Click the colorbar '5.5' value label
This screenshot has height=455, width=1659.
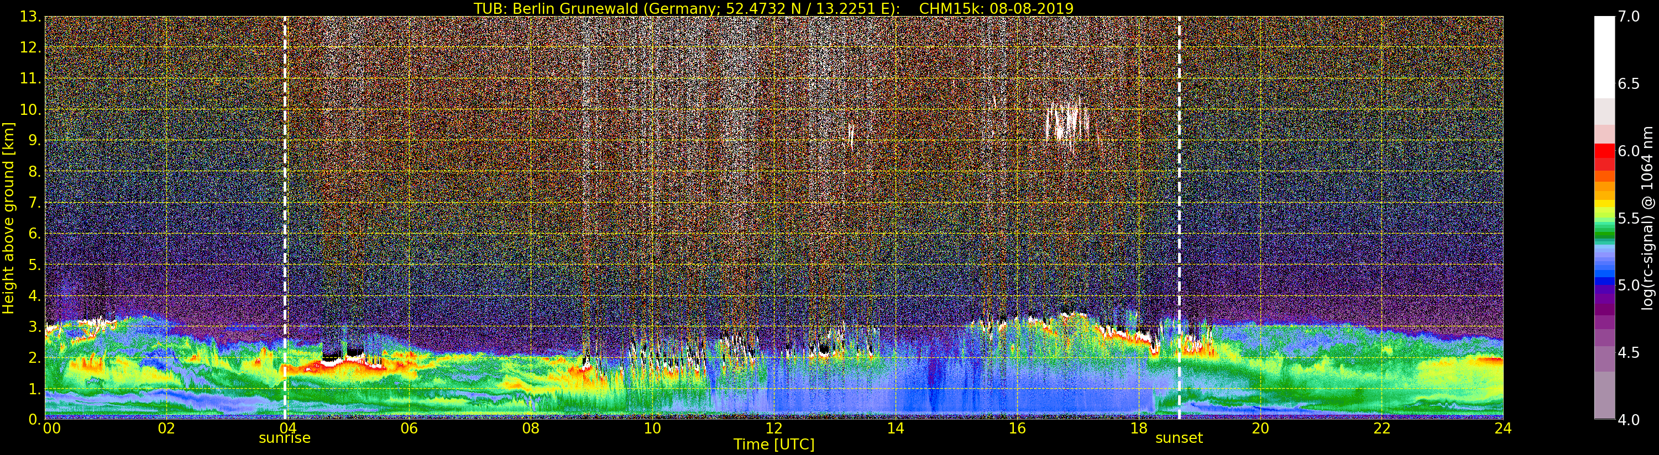pyautogui.click(x=1629, y=218)
